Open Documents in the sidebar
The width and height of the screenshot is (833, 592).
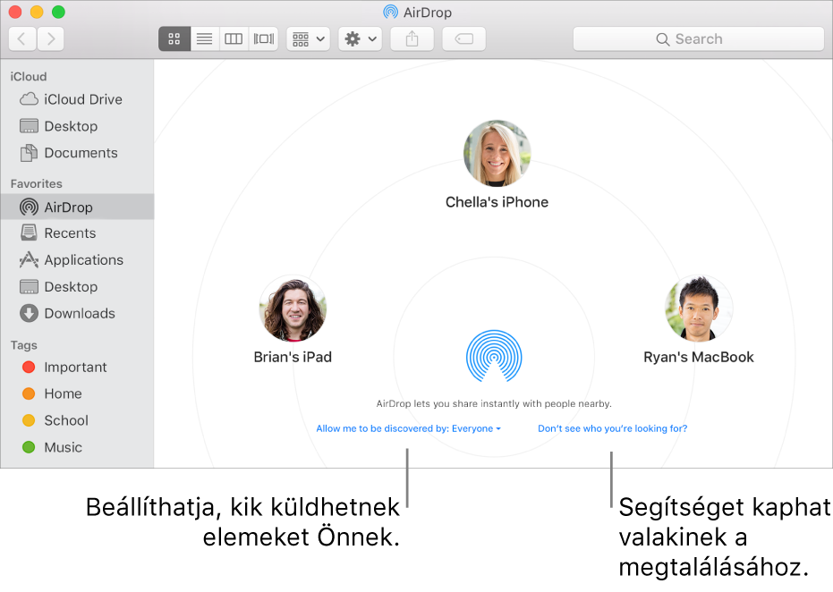coord(77,153)
